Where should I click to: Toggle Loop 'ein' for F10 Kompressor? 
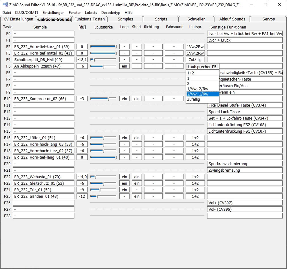click(125, 99)
